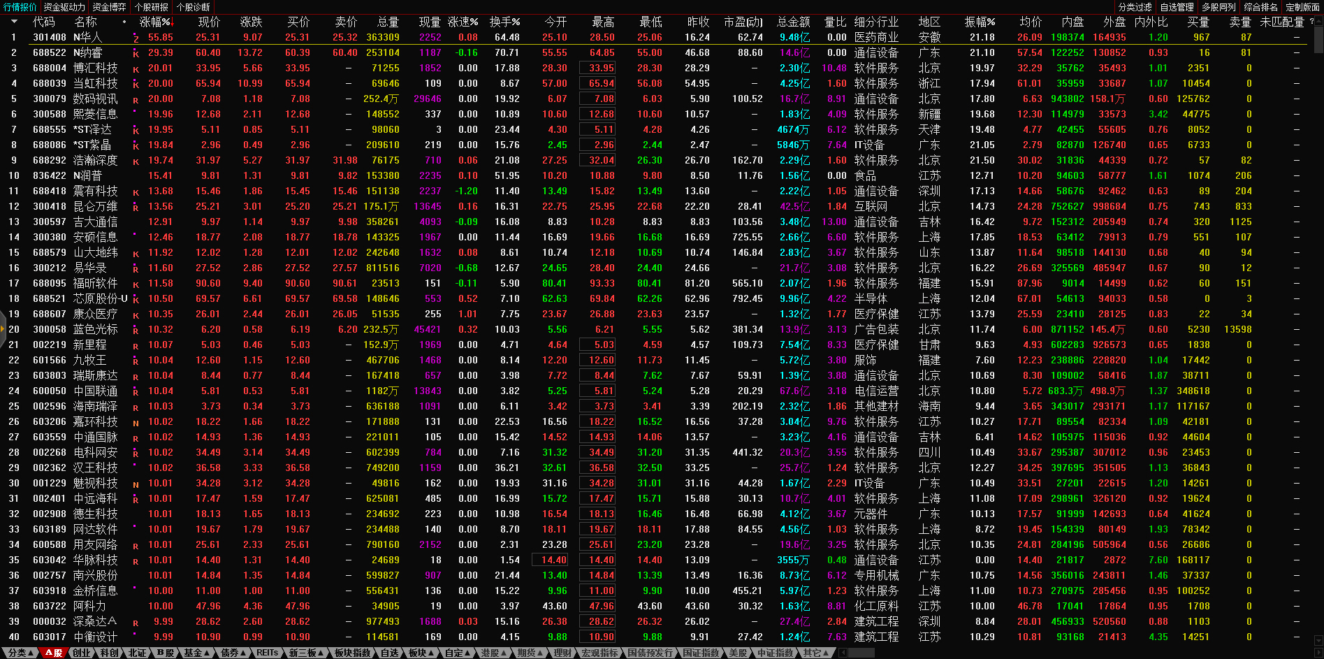This screenshot has width=1324, height=659.
Task: Expand the 基金 bottom tab menu
Action: coord(196,653)
